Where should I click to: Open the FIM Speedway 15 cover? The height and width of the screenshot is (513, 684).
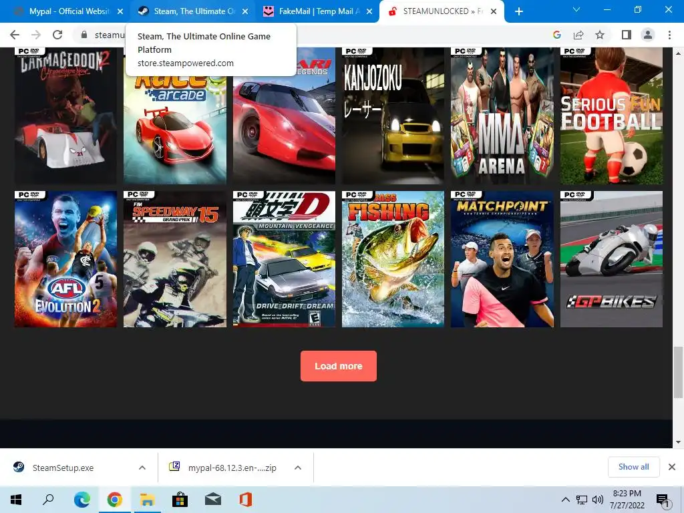[175, 259]
